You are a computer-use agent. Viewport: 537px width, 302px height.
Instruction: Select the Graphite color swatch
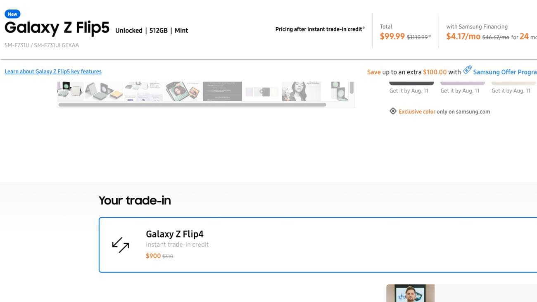point(411,81)
